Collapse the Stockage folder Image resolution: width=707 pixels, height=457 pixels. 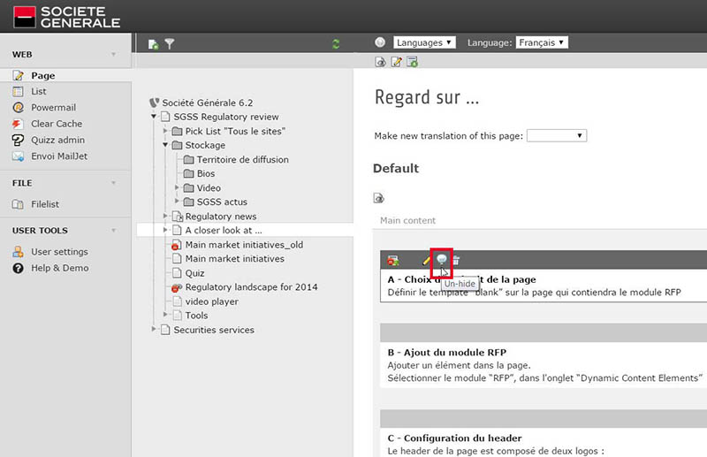pos(165,145)
